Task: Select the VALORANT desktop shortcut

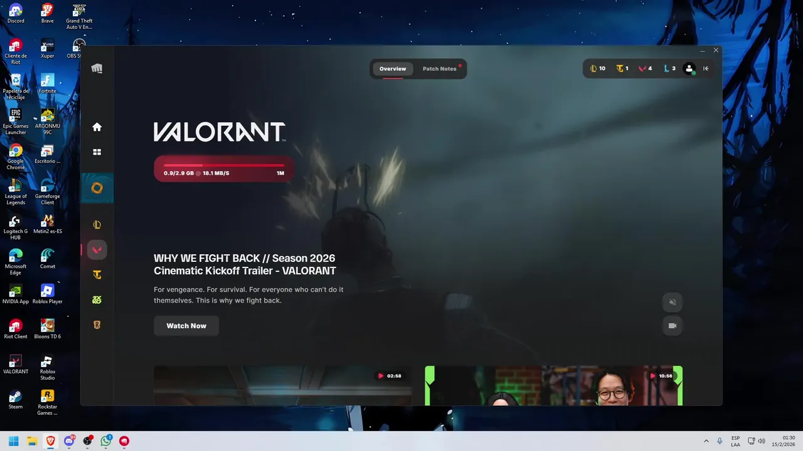Action: [16, 365]
